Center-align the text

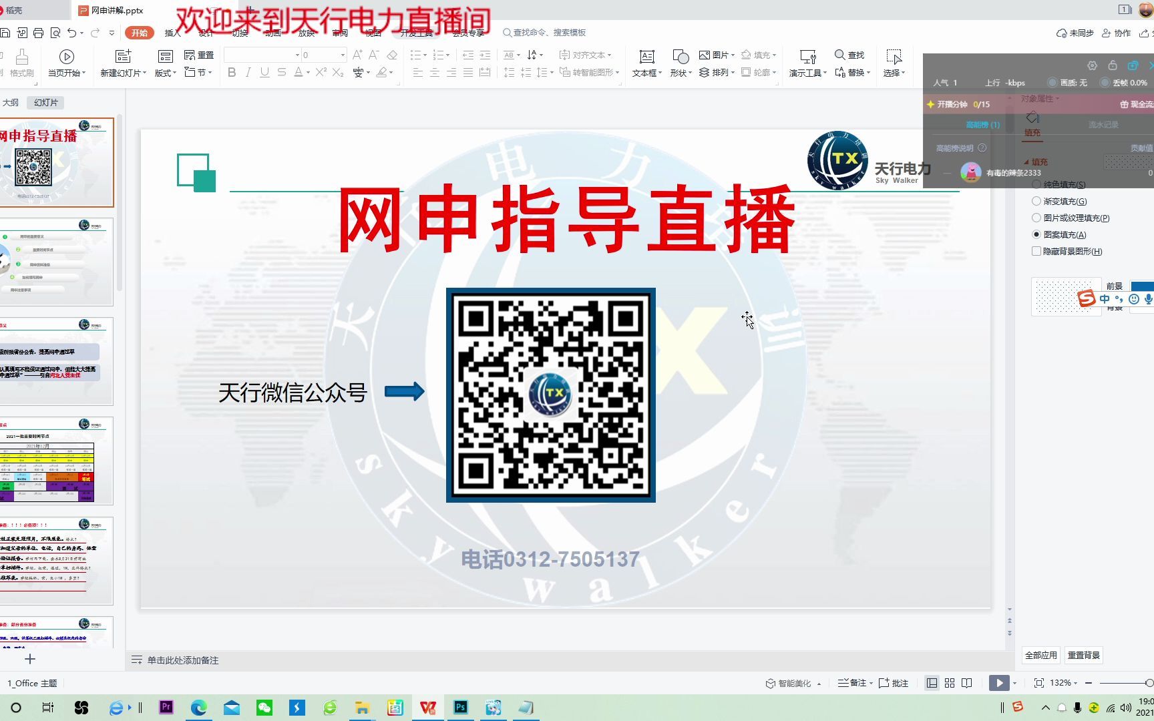[435, 72]
